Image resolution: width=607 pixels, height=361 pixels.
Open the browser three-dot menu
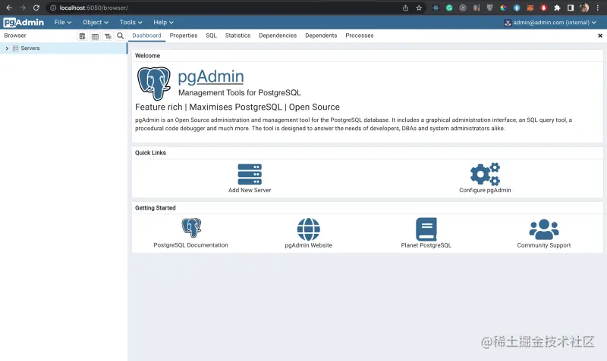click(598, 8)
